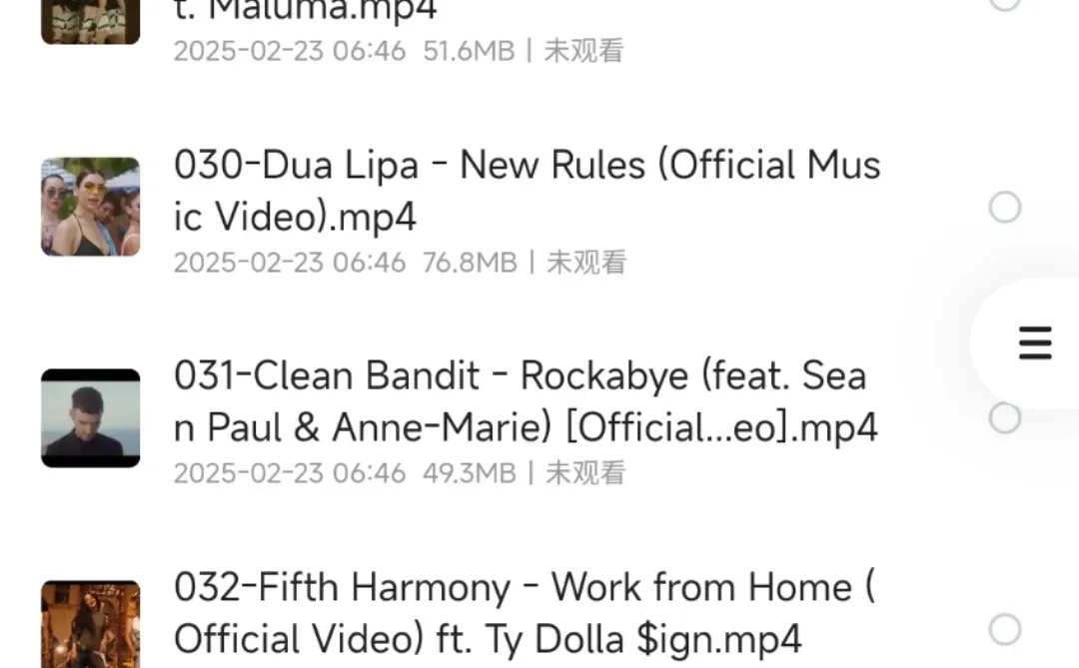Image resolution: width=1079 pixels, height=668 pixels.
Task: Click the 未观看 label next to 49.3MB
Action: pos(585,473)
